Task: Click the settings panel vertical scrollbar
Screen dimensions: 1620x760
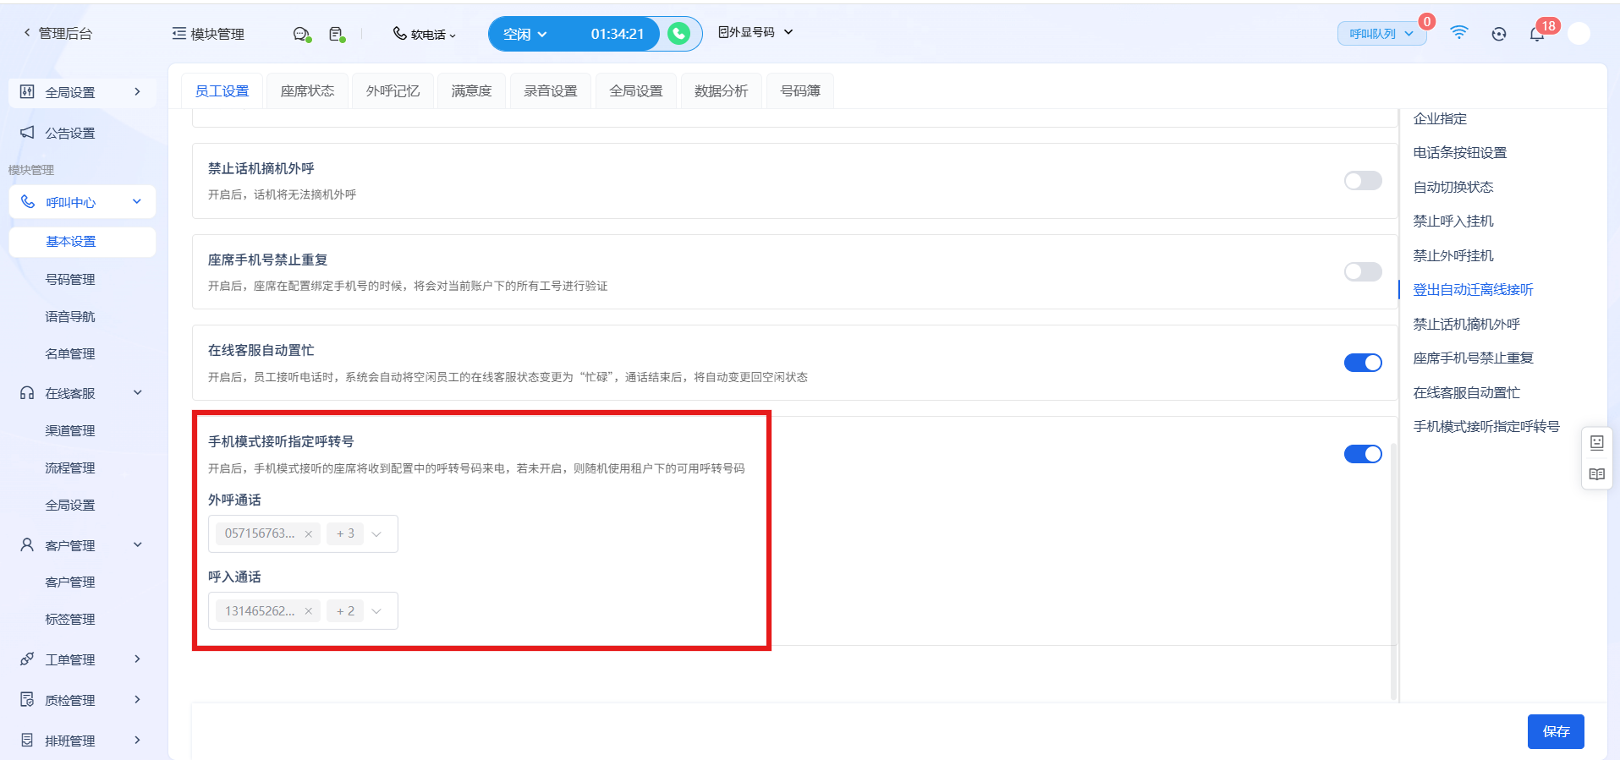Action: 1393,571
